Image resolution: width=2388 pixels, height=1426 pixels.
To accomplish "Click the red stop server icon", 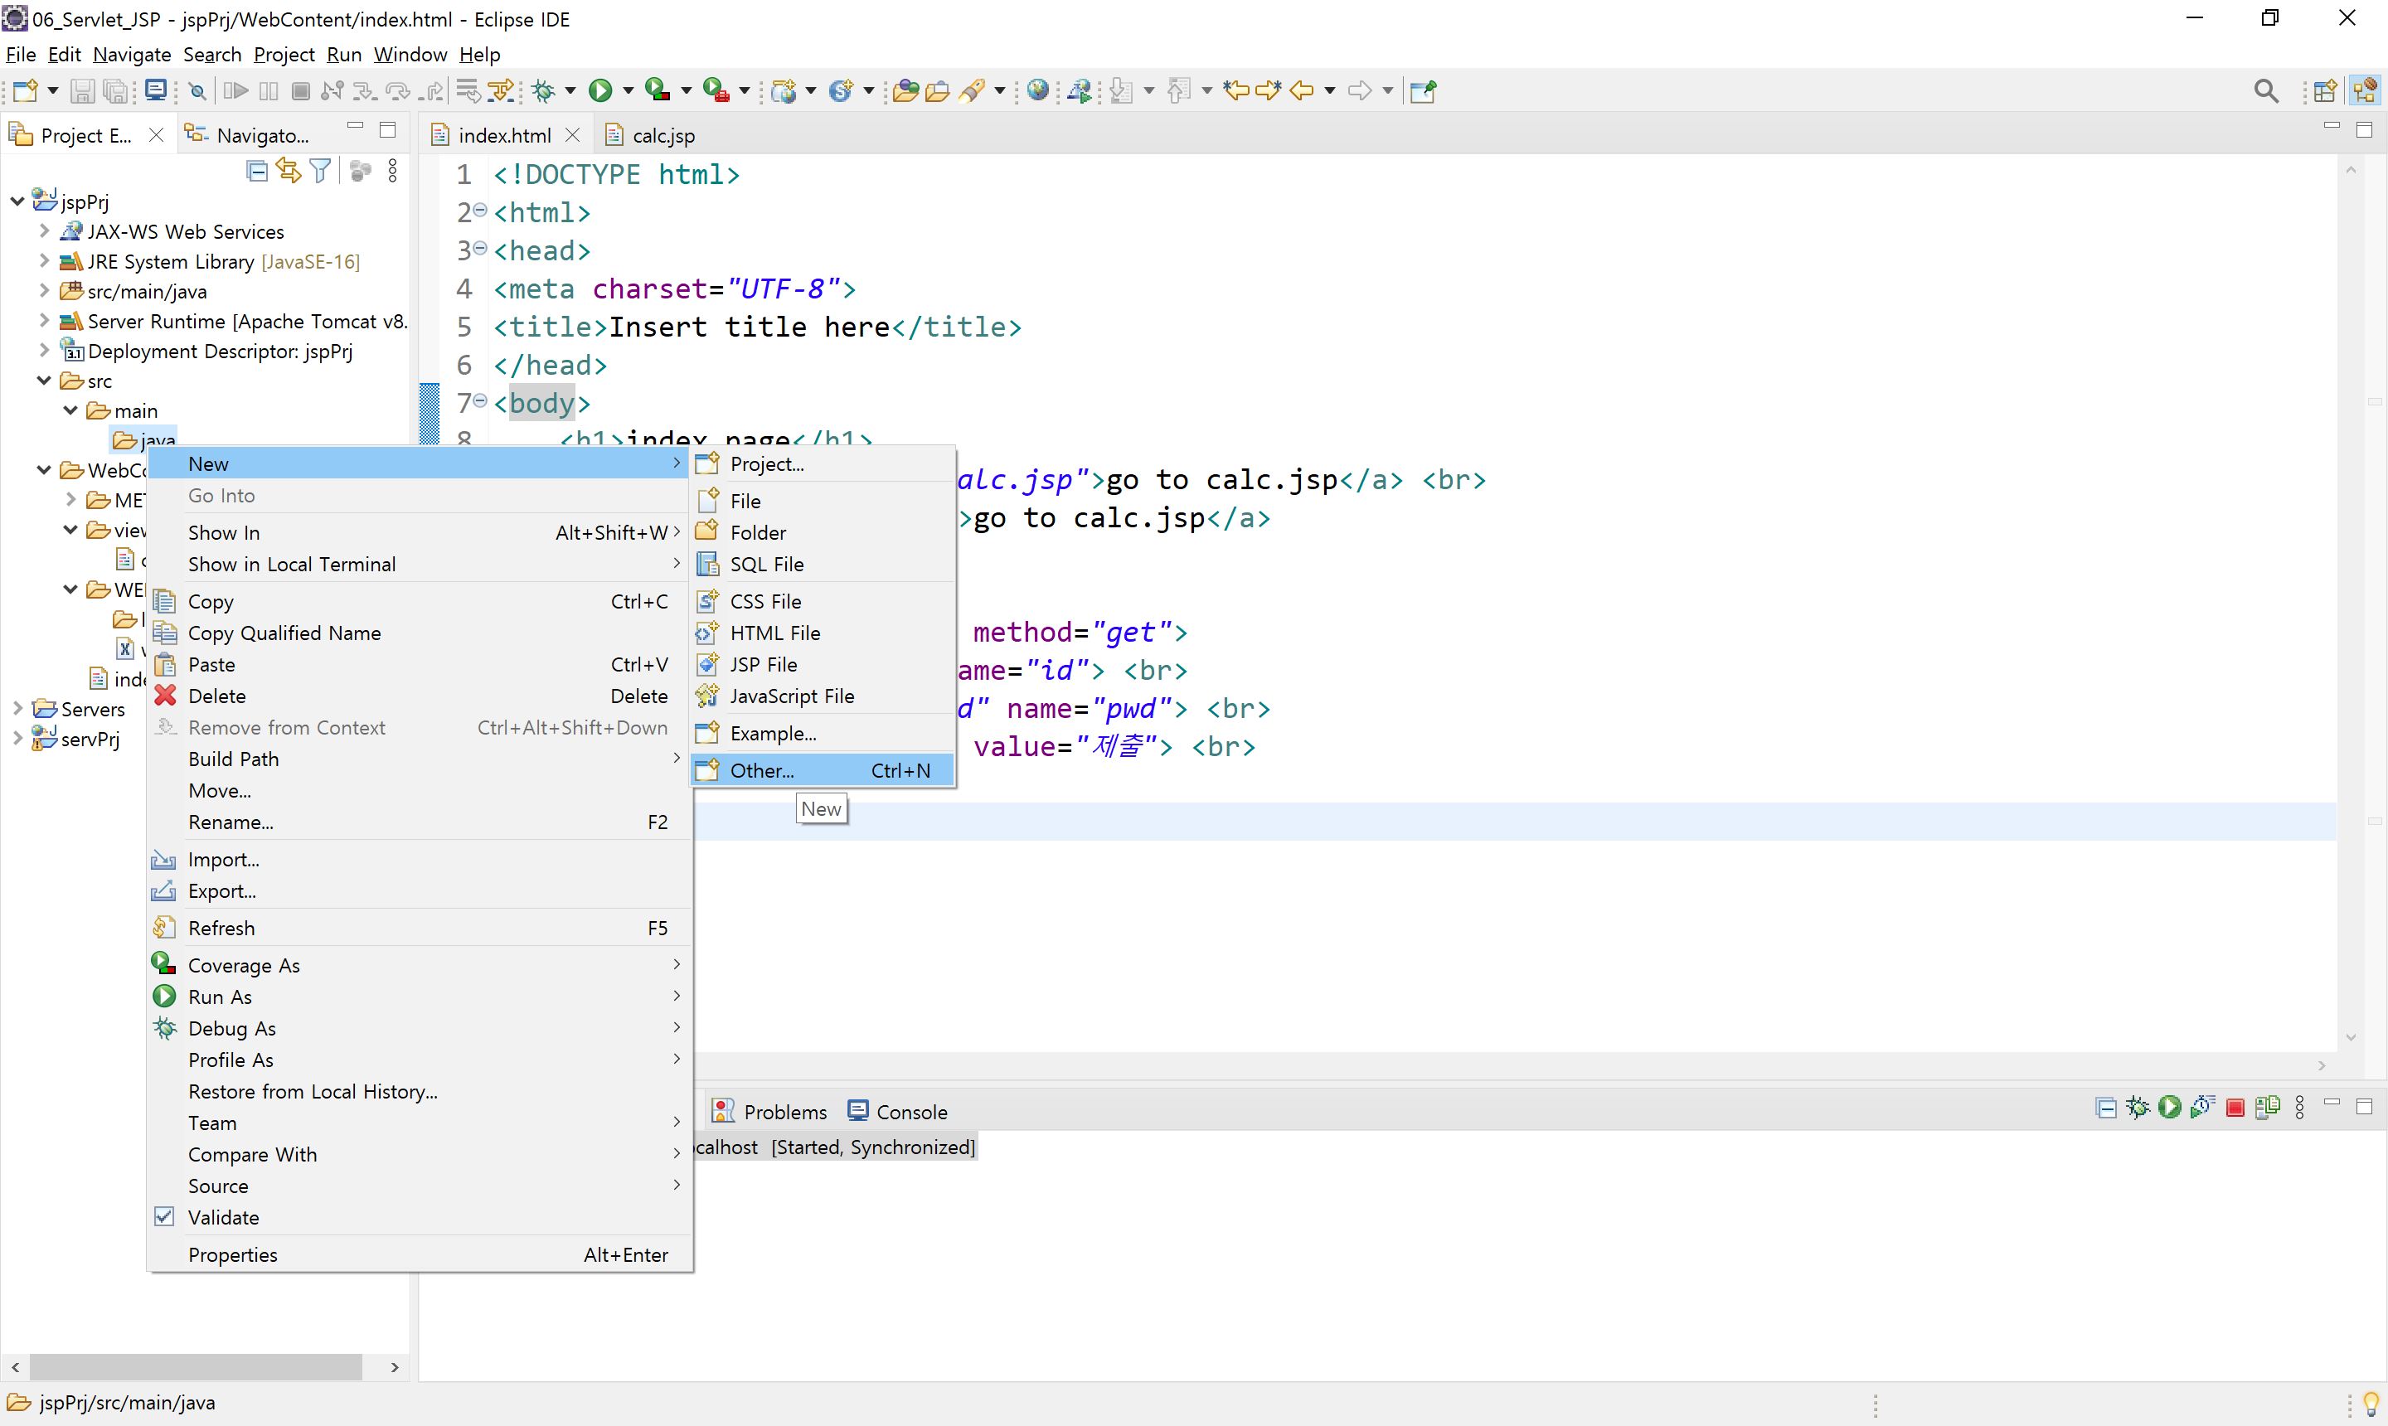I will (2235, 1108).
